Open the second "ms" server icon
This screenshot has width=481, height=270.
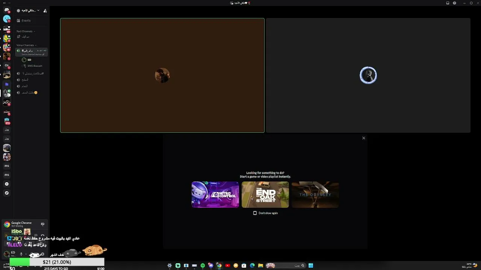click(x=7, y=175)
